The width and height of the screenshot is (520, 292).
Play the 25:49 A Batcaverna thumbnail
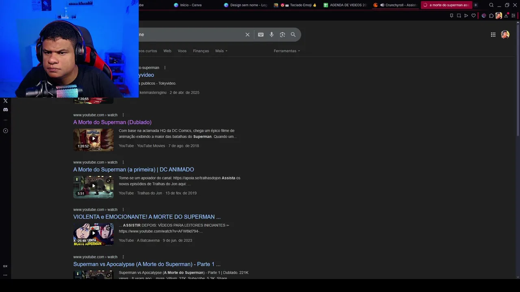(93, 234)
